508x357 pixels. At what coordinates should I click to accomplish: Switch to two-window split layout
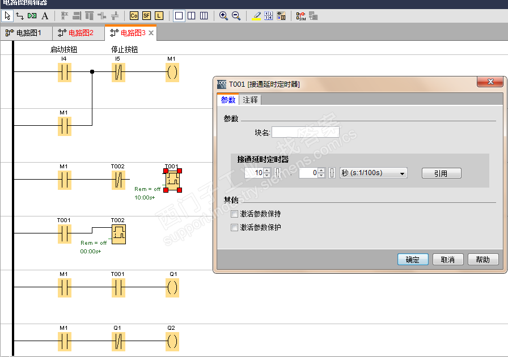(x=192, y=15)
